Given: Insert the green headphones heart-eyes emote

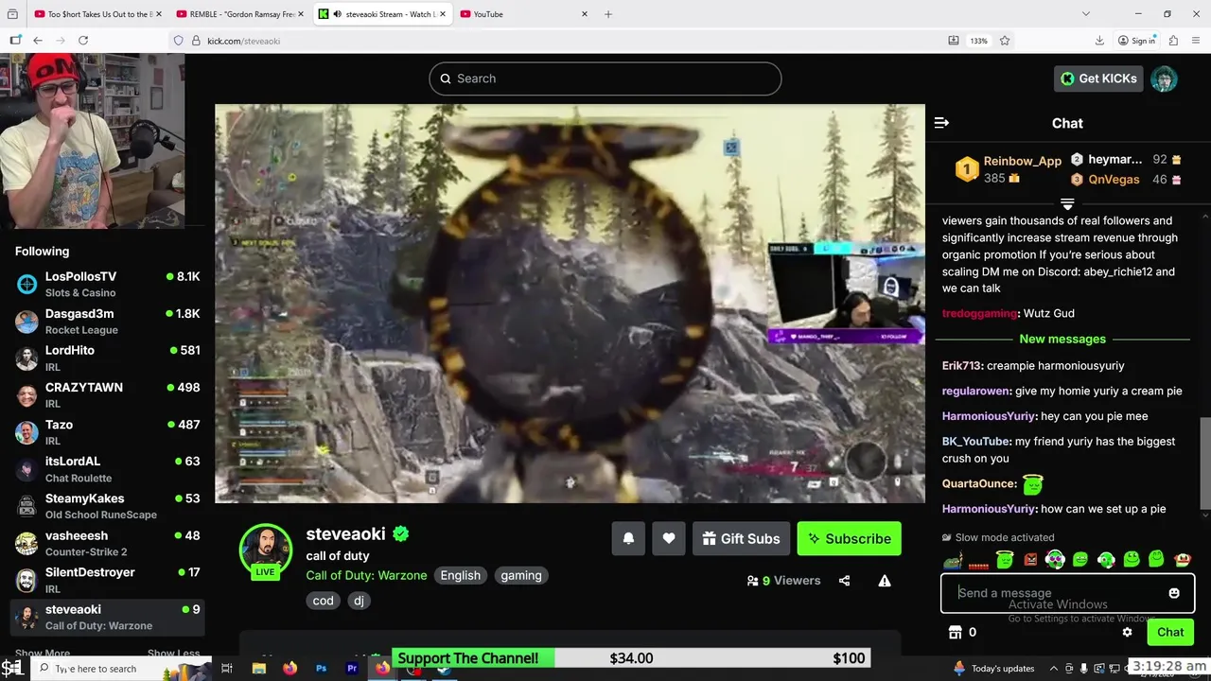Looking at the screenshot, I should [1055, 560].
